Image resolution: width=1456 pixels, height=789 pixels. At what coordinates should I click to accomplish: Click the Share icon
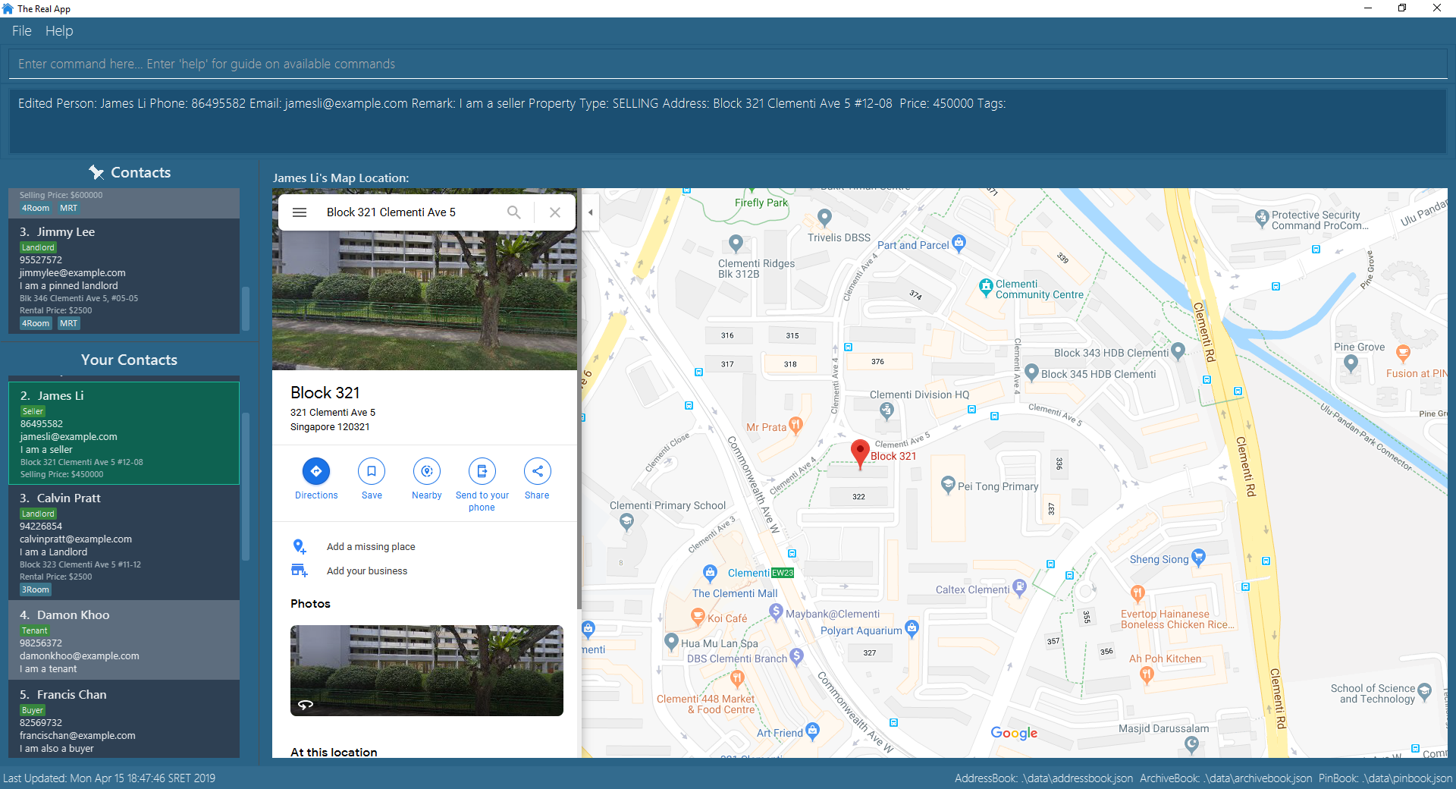pos(538,471)
